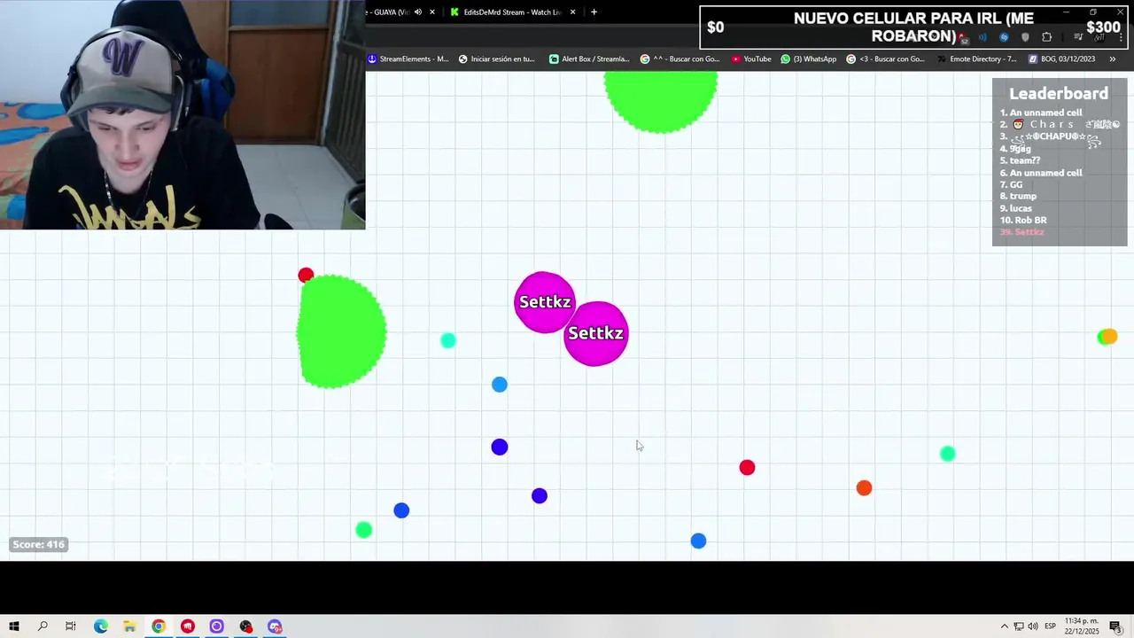Open the Chrome extensions puzzle icon

(x=1046, y=37)
